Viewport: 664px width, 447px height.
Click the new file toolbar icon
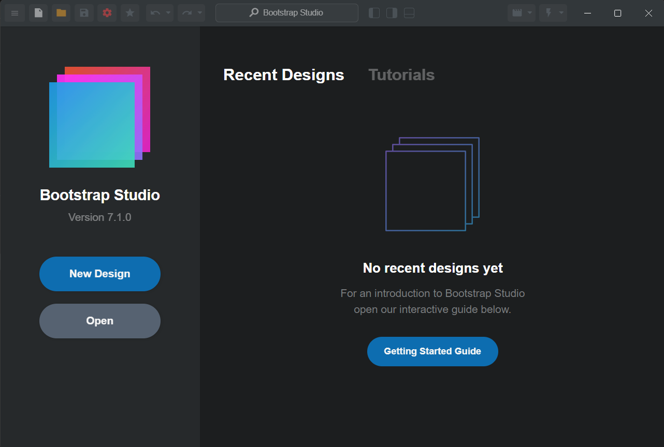pyautogui.click(x=38, y=13)
